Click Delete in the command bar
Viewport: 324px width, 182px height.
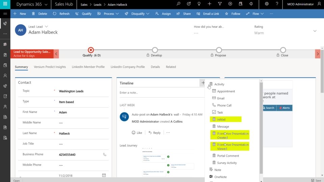click(x=40, y=13)
